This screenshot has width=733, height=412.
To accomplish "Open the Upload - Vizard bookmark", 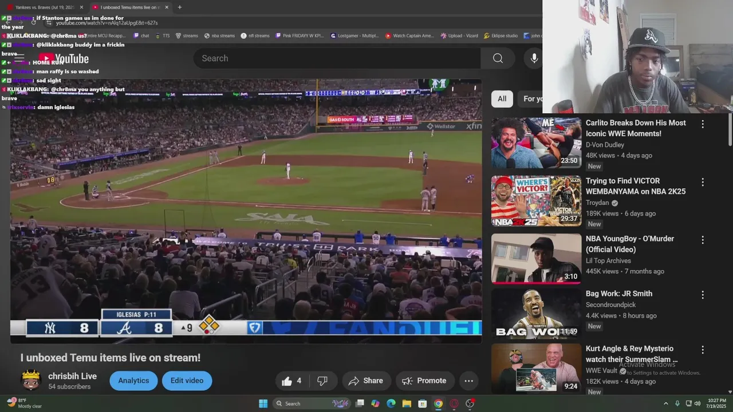I will click(x=459, y=35).
